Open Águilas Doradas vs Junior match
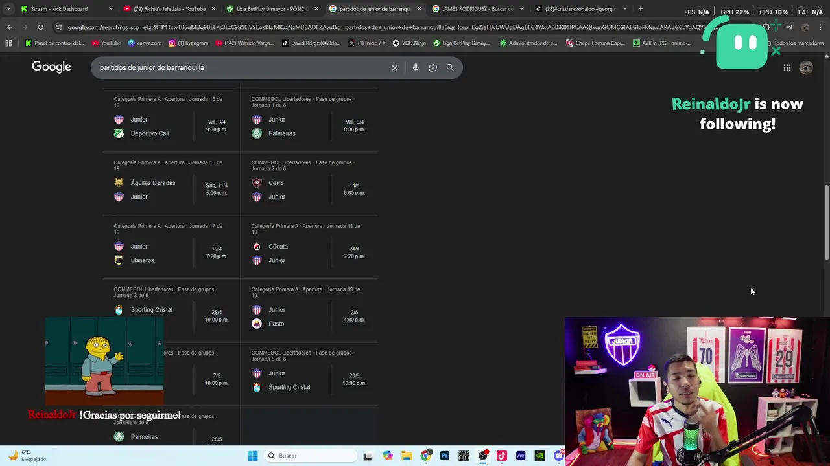Image resolution: width=830 pixels, height=466 pixels. [x=171, y=184]
